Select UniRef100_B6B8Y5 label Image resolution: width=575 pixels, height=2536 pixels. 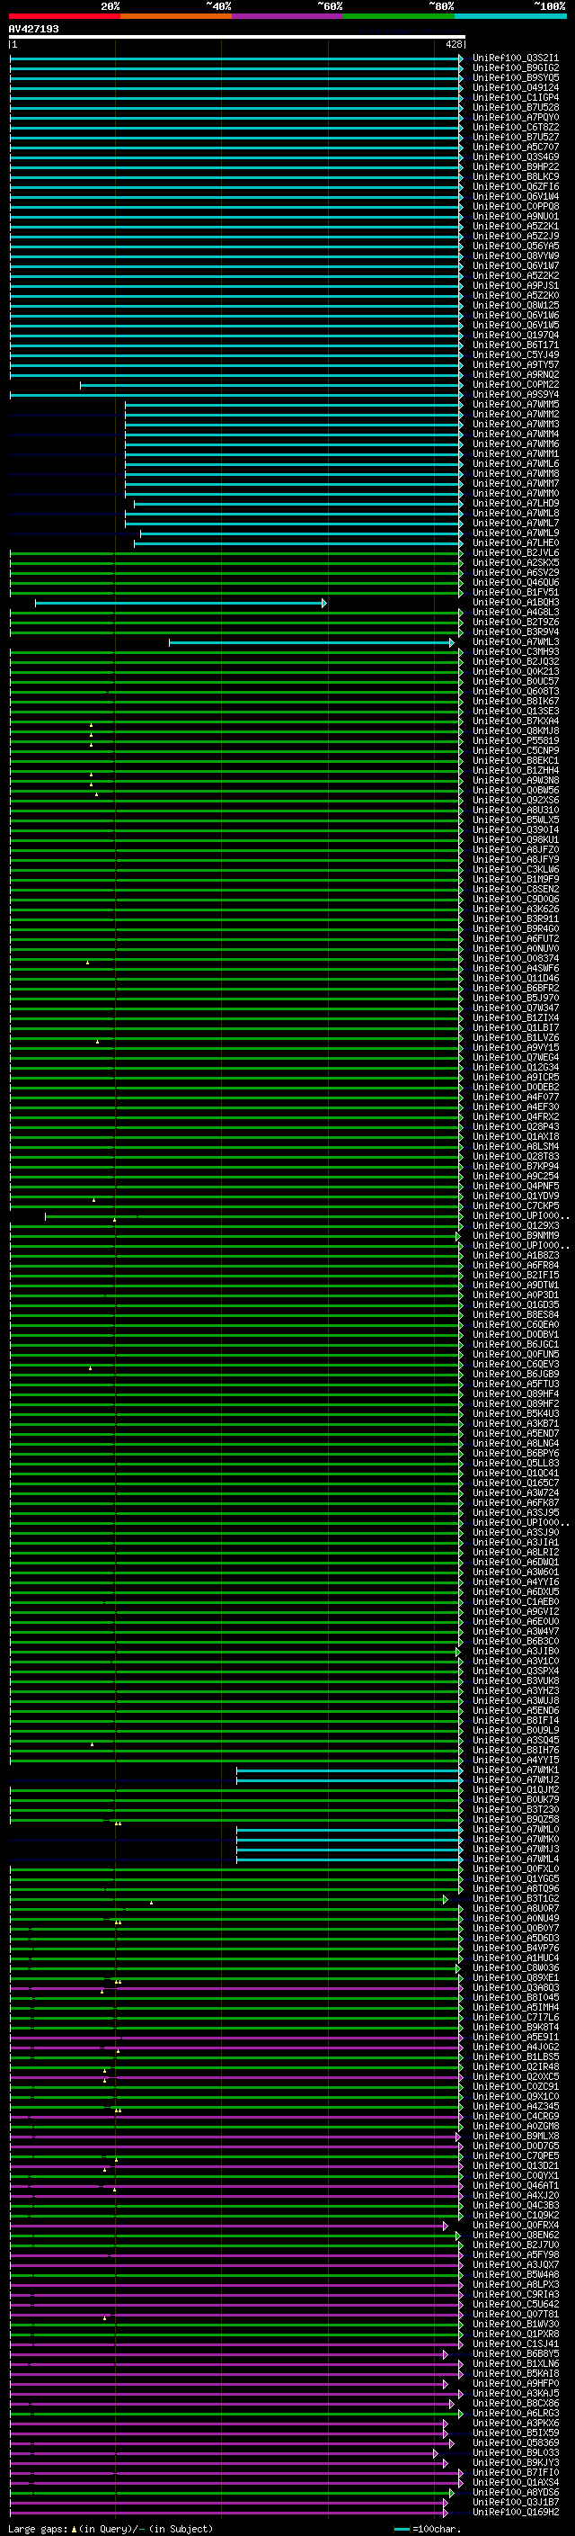coord(516,2354)
